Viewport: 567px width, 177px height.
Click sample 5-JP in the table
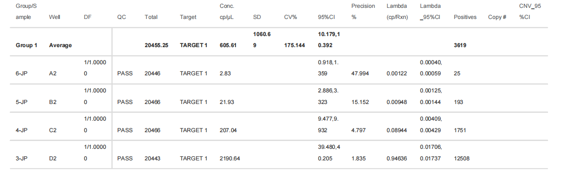tap(22, 102)
